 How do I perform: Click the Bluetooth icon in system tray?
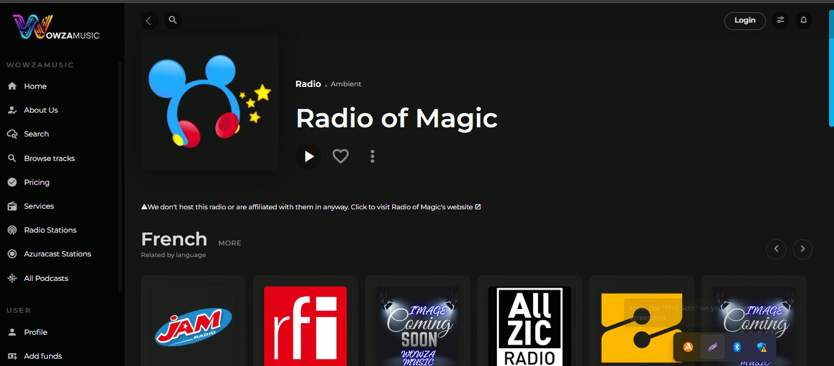737,347
